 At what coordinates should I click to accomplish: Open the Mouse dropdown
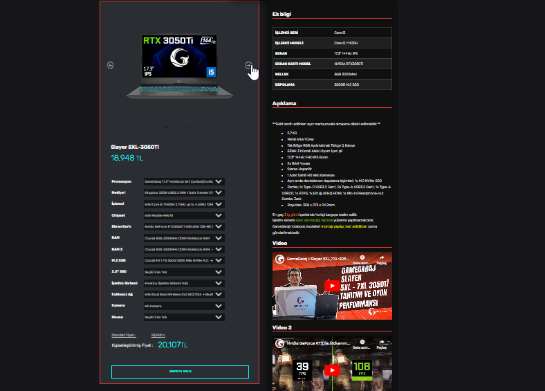tap(184, 317)
